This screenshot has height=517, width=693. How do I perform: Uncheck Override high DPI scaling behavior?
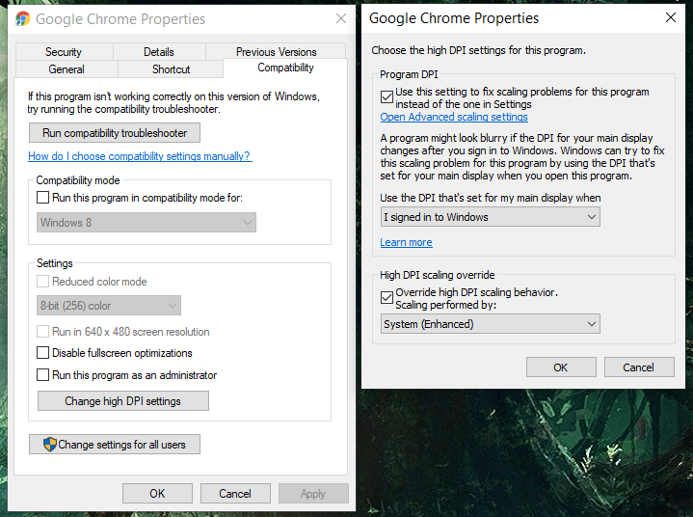pos(386,297)
